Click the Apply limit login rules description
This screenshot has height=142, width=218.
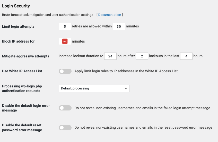coord(126,71)
